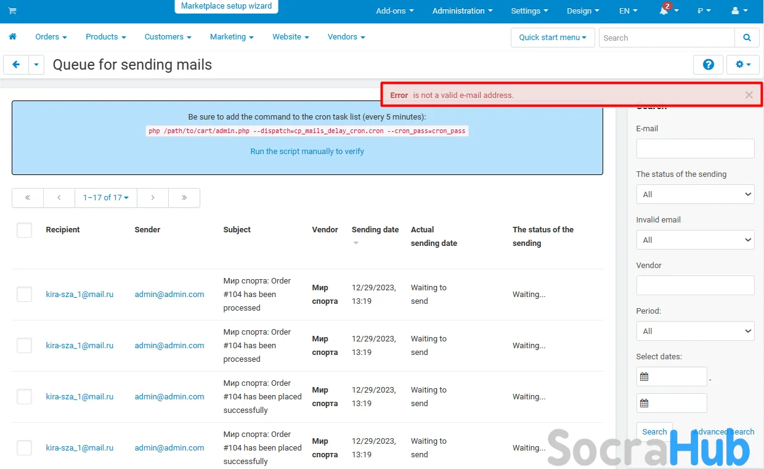
Task: Open the gear actions menu
Action: pyautogui.click(x=744, y=65)
